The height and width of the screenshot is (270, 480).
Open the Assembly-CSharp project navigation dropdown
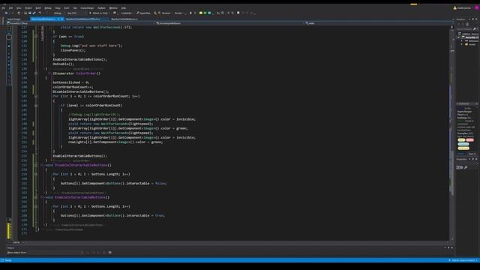coord(80,23)
